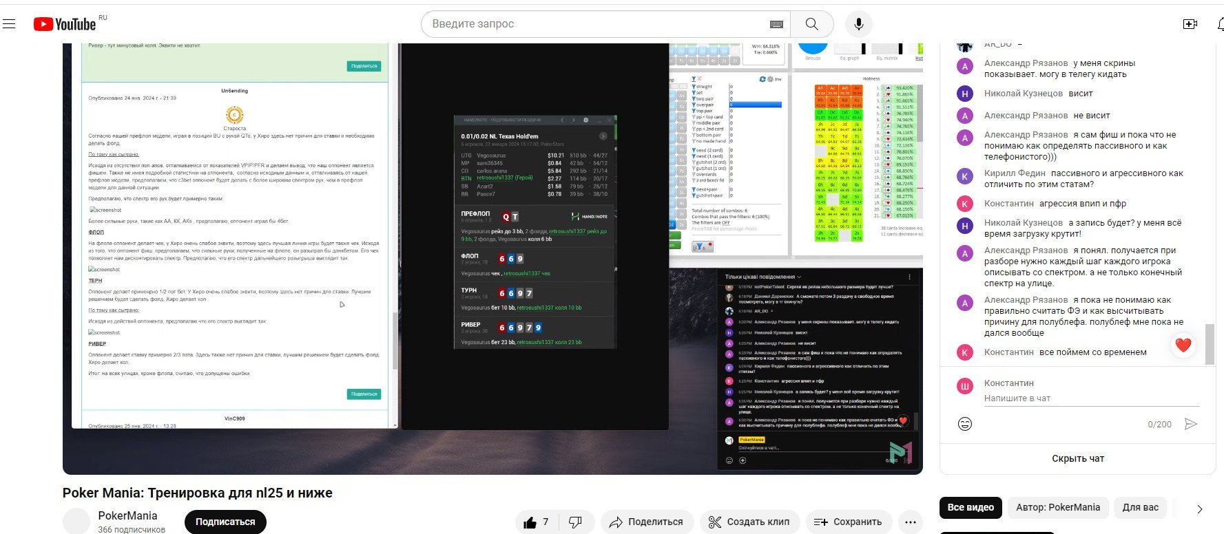Click YouTube's Поделиться share button

(647, 522)
